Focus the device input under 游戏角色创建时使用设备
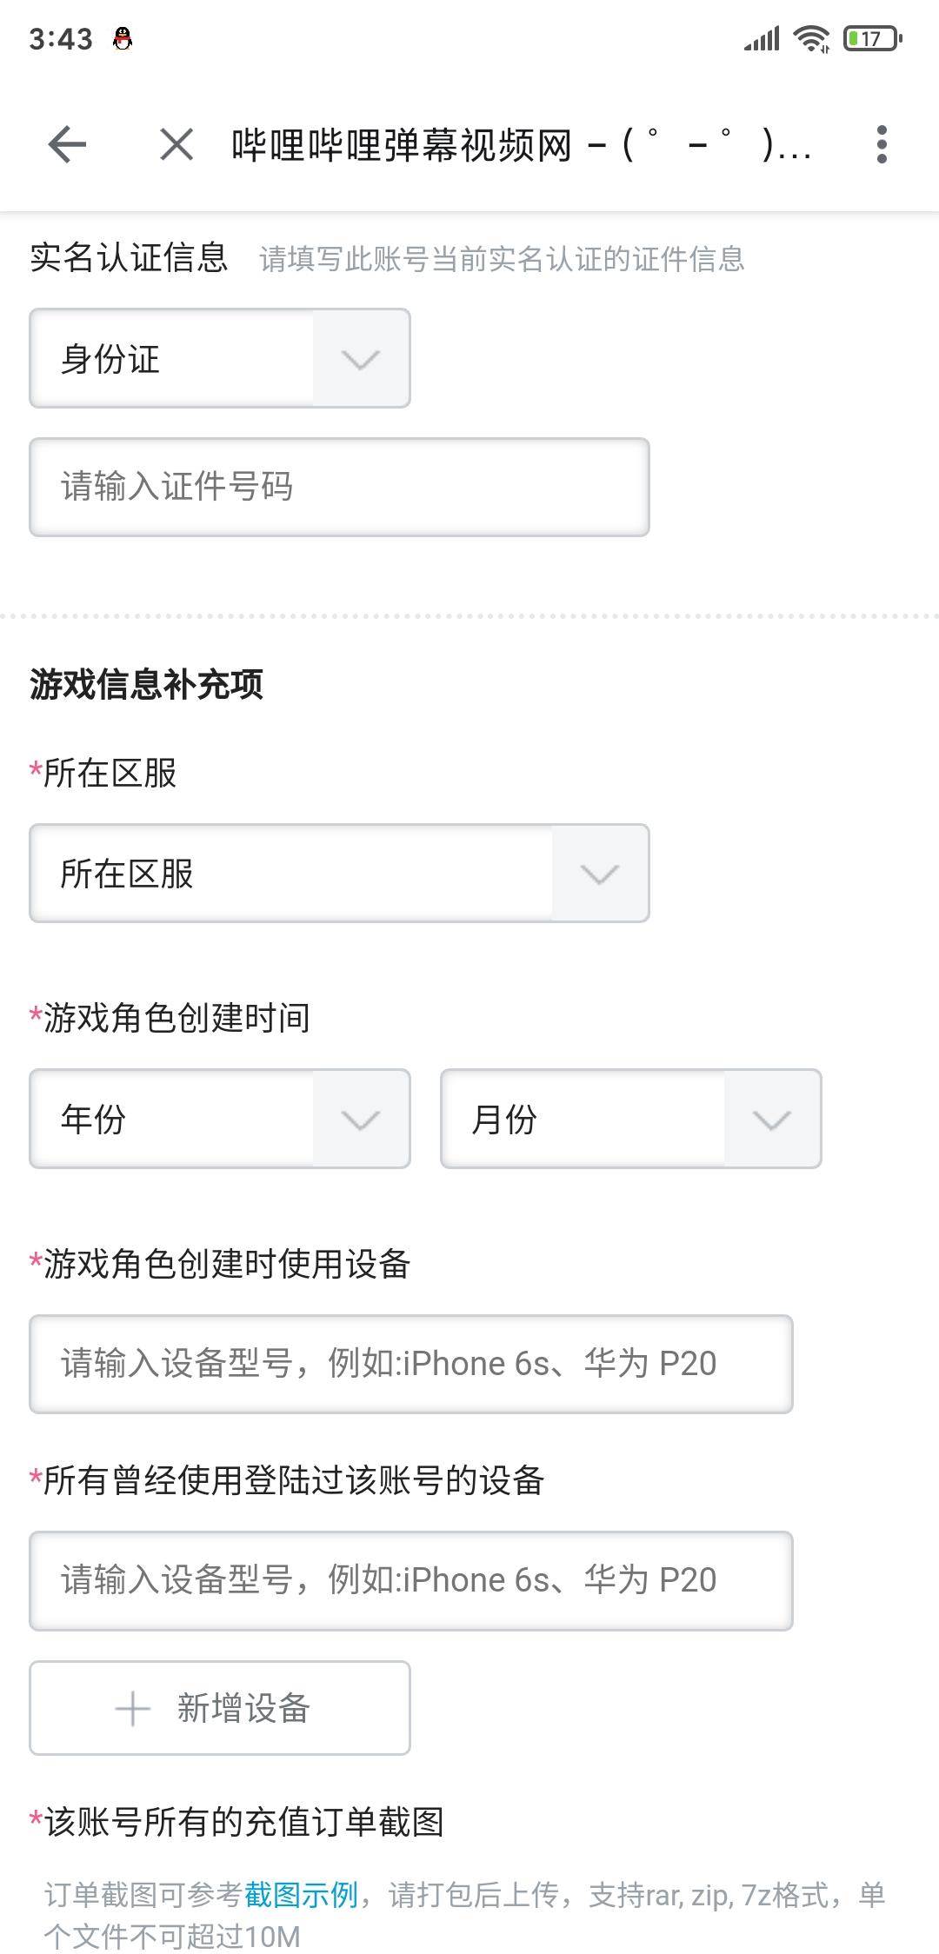This screenshot has width=939, height=1954. (x=411, y=1364)
